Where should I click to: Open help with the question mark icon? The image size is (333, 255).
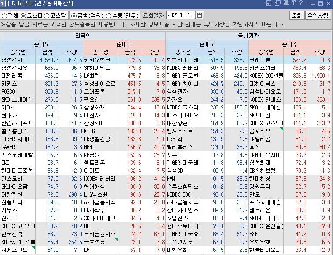click(301, 3)
